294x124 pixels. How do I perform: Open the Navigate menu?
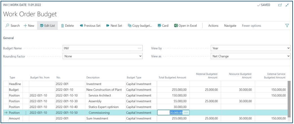click(230, 26)
